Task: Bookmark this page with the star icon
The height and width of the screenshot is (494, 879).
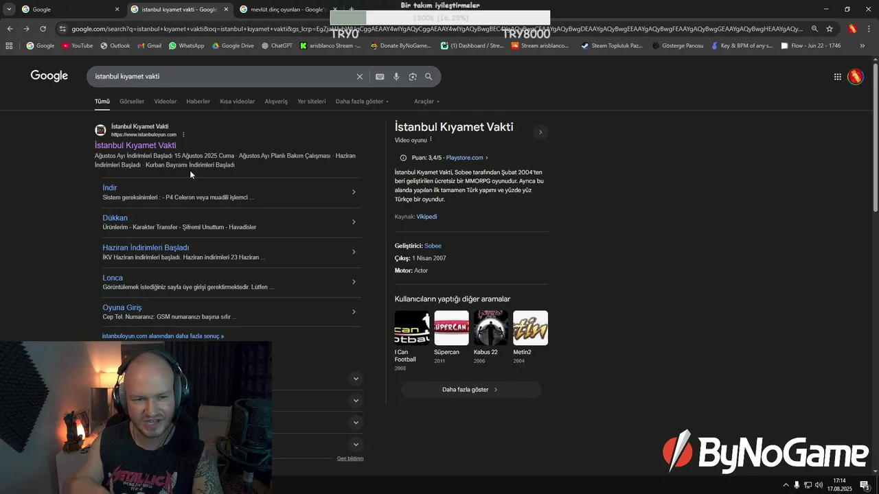Action: pyautogui.click(x=830, y=29)
